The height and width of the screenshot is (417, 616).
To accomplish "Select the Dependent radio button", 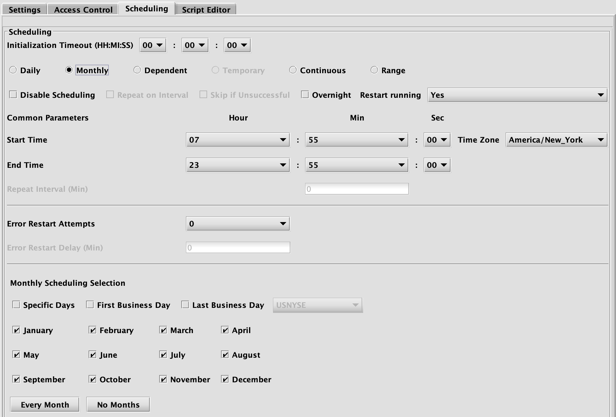I will click(137, 70).
